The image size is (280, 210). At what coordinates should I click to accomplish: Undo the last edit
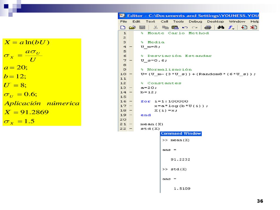point(185,27)
